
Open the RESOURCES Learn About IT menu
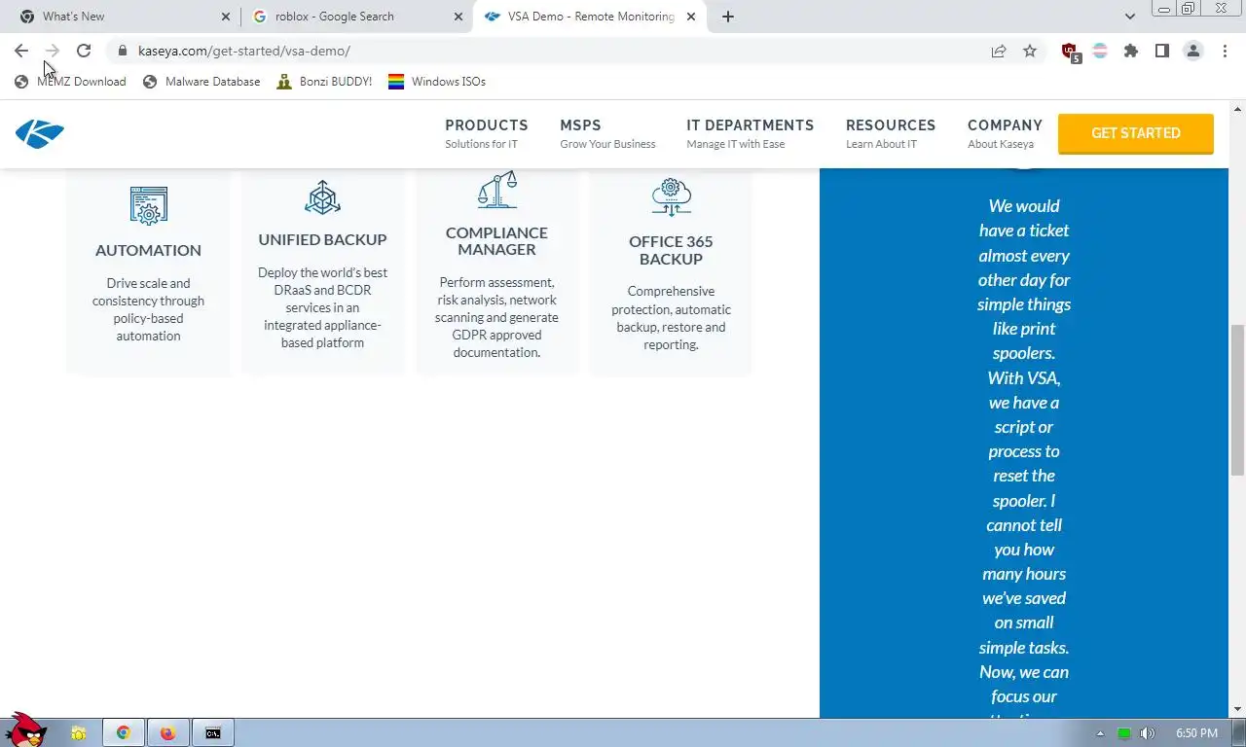(x=891, y=133)
